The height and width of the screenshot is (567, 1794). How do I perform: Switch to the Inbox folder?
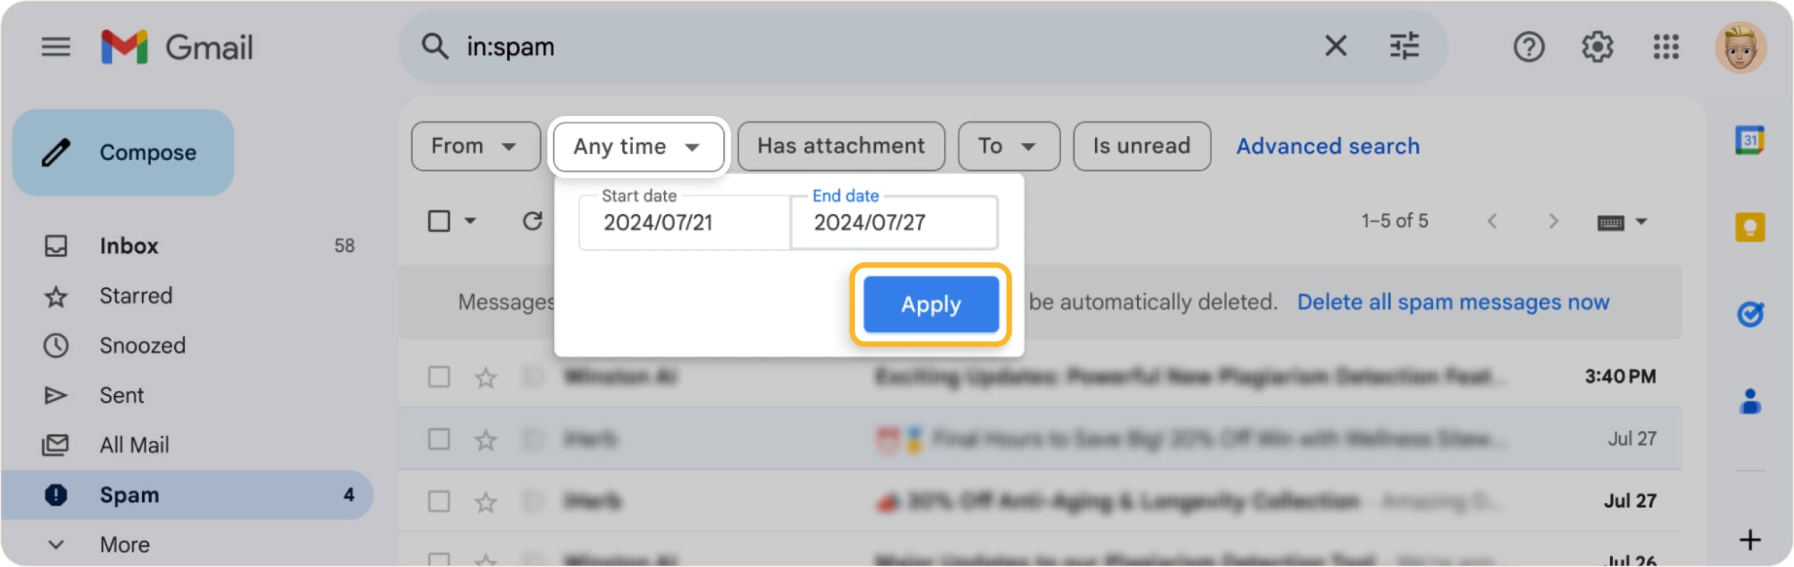click(x=128, y=245)
